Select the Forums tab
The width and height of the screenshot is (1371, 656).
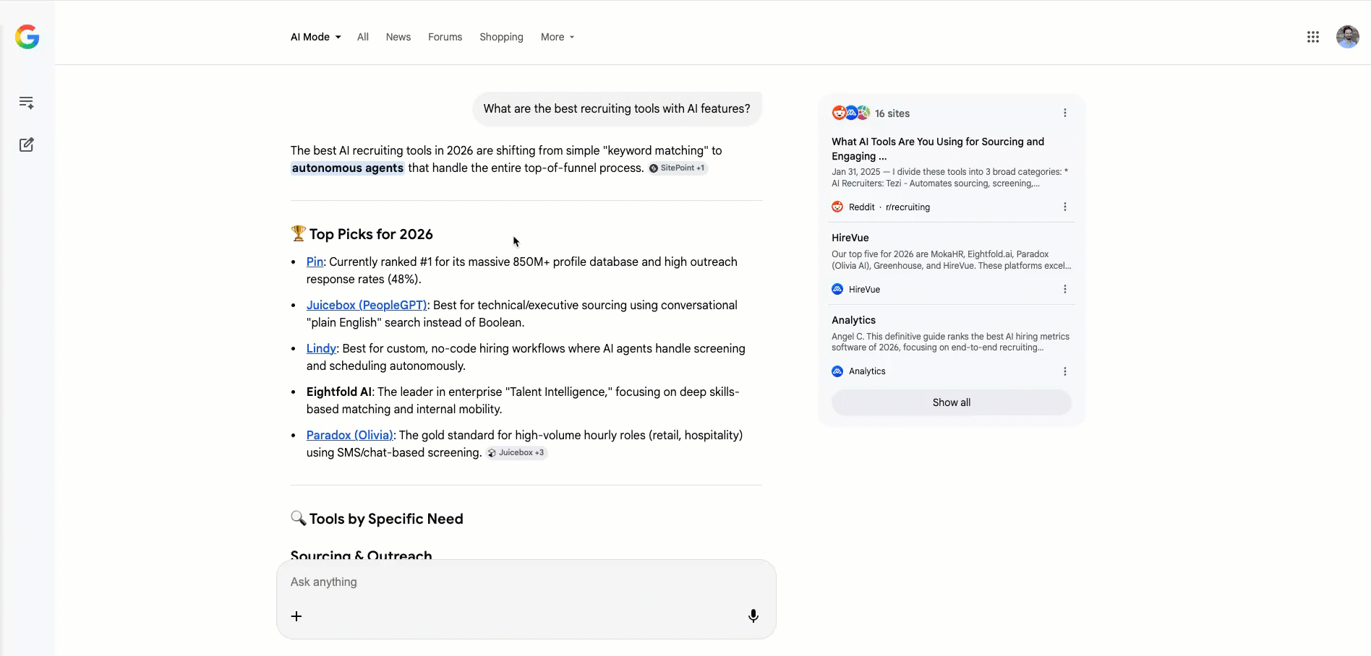click(x=445, y=37)
